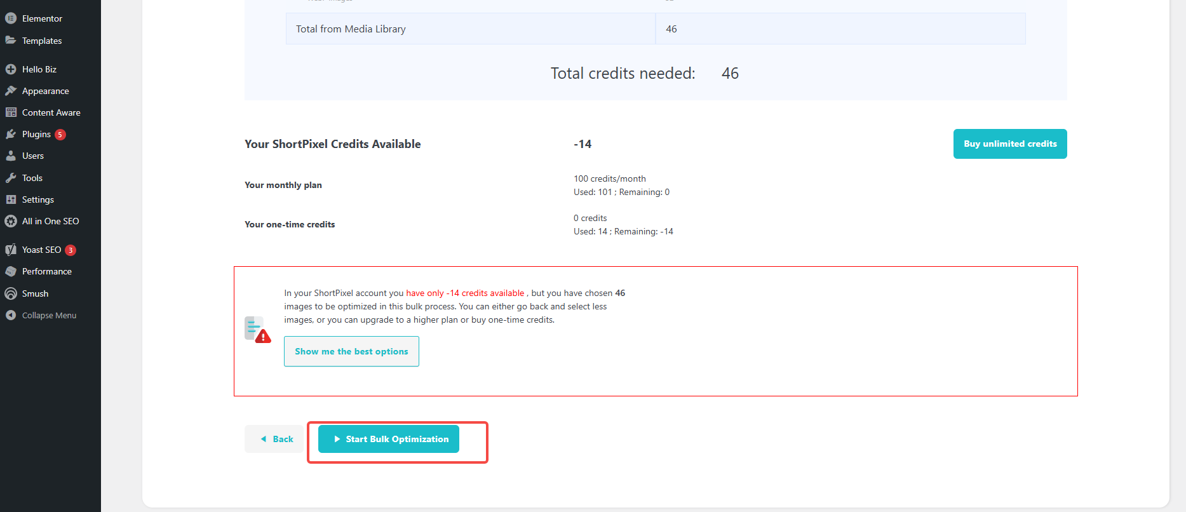The width and height of the screenshot is (1186, 512).
Task: Open the Hello Biz menu
Action: [39, 69]
